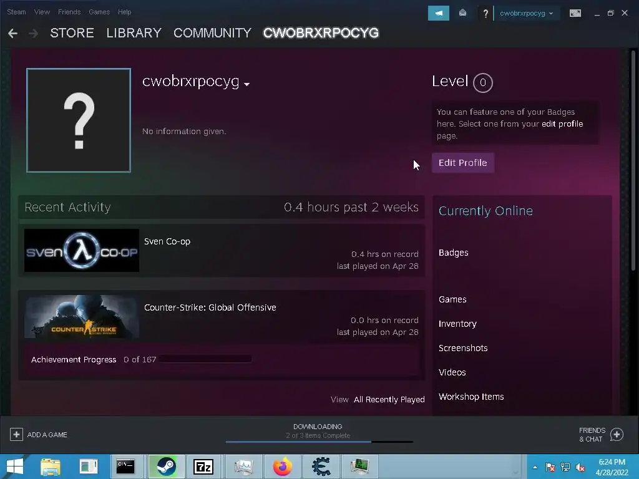Open the Workshop Items link
Screen dimensions: 639x479
click(471, 397)
